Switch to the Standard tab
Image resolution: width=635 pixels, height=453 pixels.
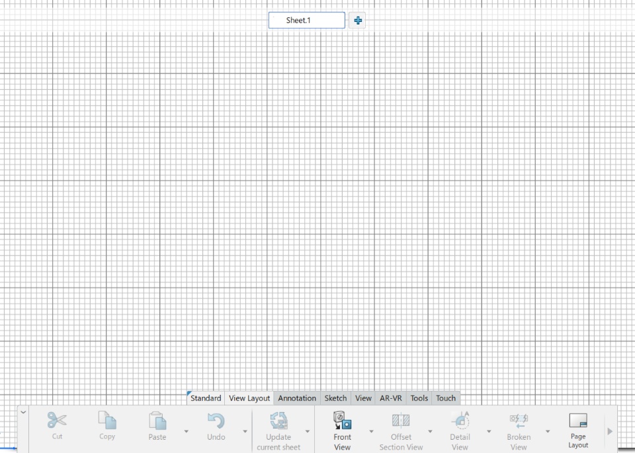(206, 398)
